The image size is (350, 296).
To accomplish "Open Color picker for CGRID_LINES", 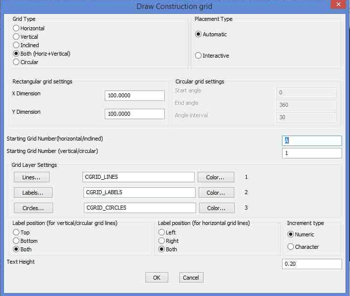I will [216, 177].
